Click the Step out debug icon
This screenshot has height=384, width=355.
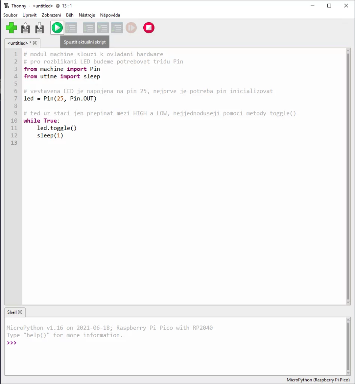pyautogui.click(x=117, y=28)
